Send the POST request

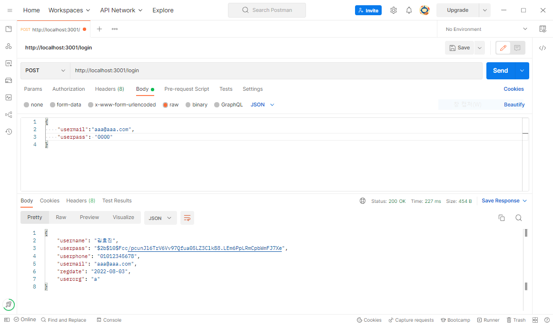coord(501,71)
